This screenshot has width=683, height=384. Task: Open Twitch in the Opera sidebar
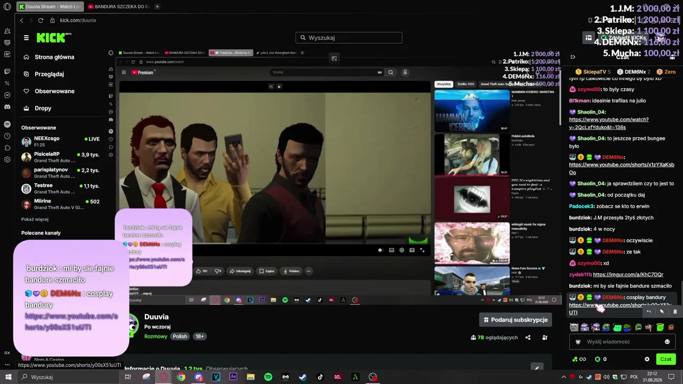[7, 71]
